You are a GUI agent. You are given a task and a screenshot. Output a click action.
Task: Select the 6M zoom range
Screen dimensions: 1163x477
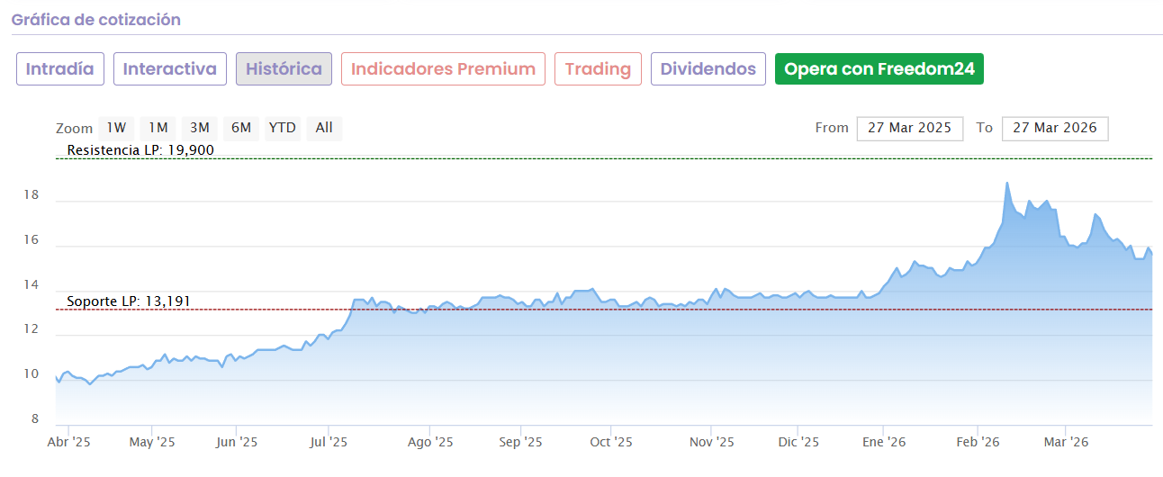(x=241, y=128)
